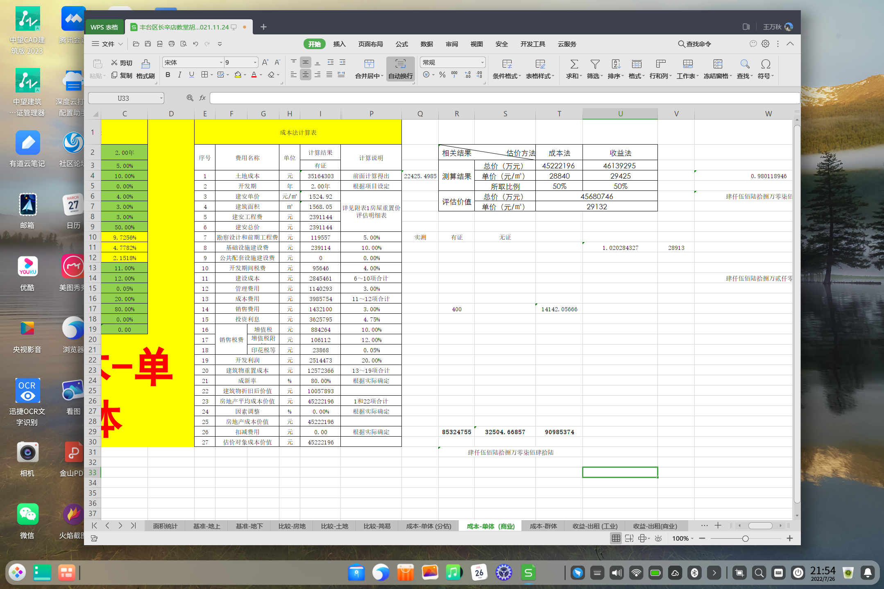Screen dimensions: 884x589
Task: Click the AutoSum (求和) icon
Action: [574, 64]
